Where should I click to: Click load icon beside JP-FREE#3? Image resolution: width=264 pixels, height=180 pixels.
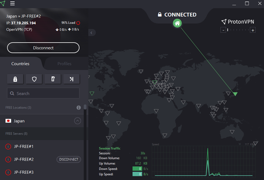click(x=8, y=172)
